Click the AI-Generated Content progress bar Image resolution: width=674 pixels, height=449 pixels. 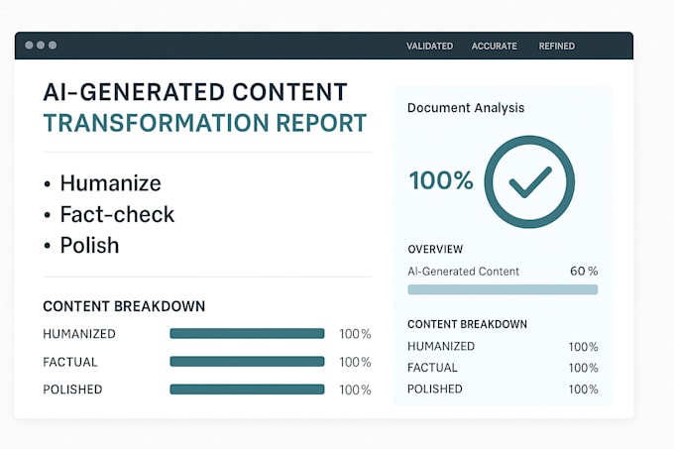[503, 289]
